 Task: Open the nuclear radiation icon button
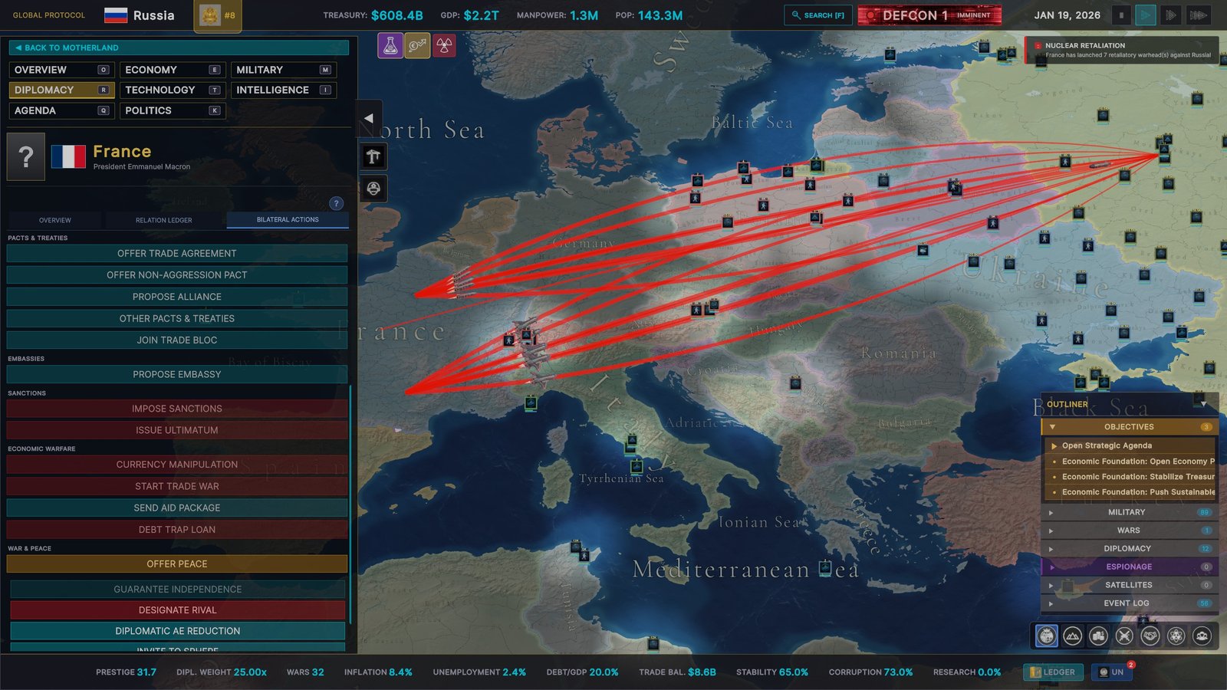tap(444, 46)
